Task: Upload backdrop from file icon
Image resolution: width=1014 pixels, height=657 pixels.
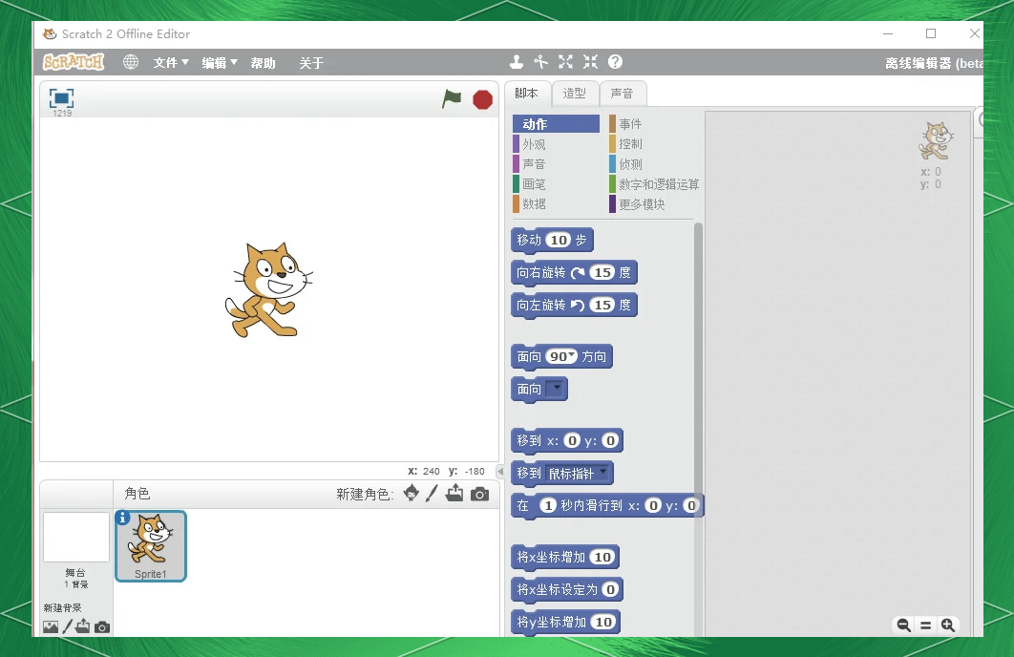Action: (x=83, y=625)
